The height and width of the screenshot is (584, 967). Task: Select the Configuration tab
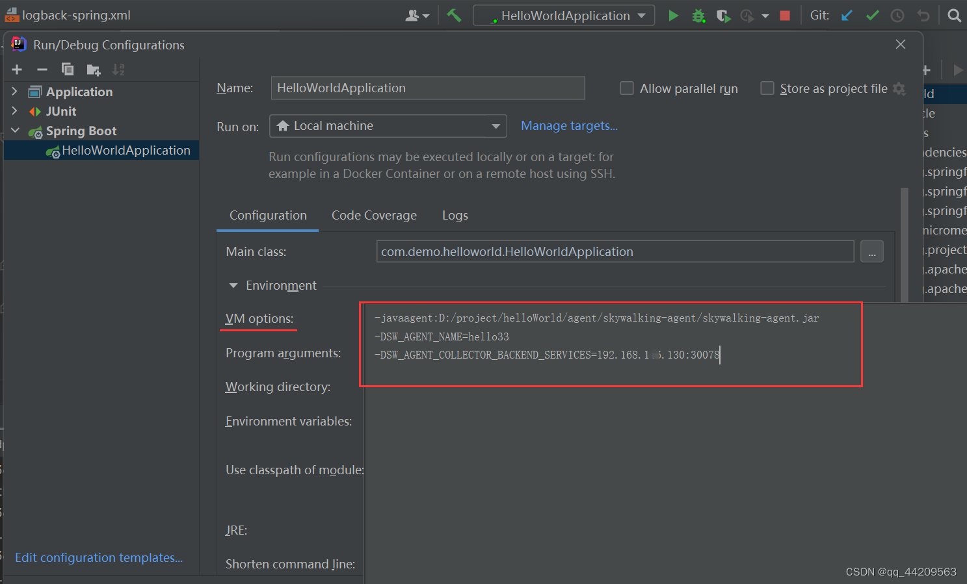(x=268, y=215)
